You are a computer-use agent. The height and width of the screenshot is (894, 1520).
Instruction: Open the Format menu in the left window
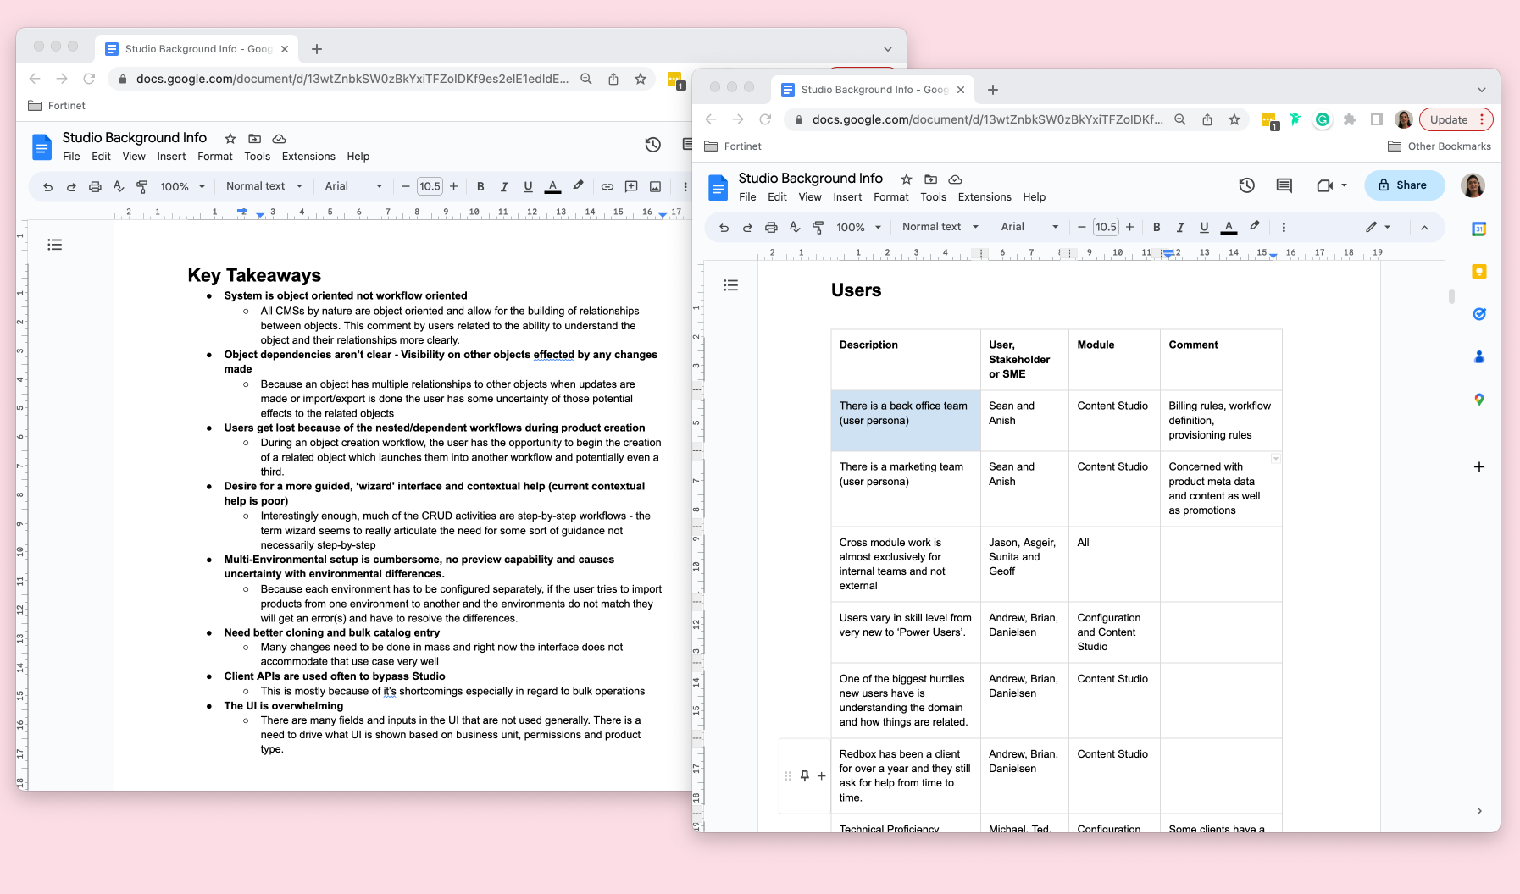[214, 157]
